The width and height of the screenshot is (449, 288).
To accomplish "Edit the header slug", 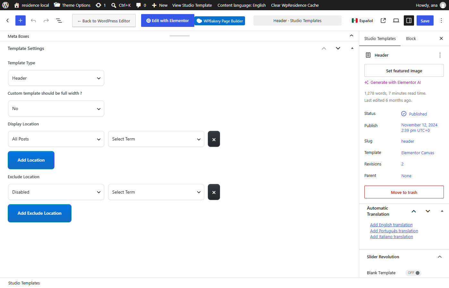I will pyautogui.click(x=408, y=141).
